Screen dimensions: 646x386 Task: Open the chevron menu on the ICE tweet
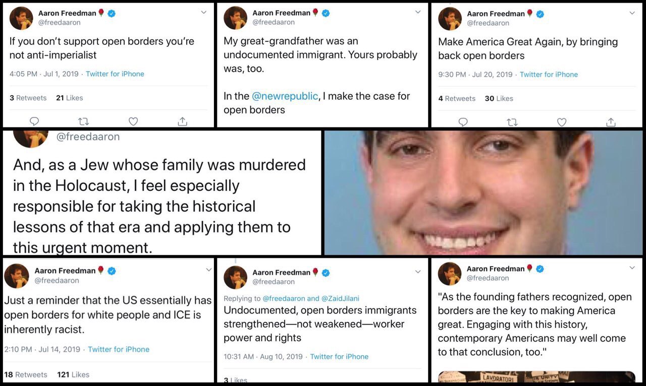coord(208,270)
